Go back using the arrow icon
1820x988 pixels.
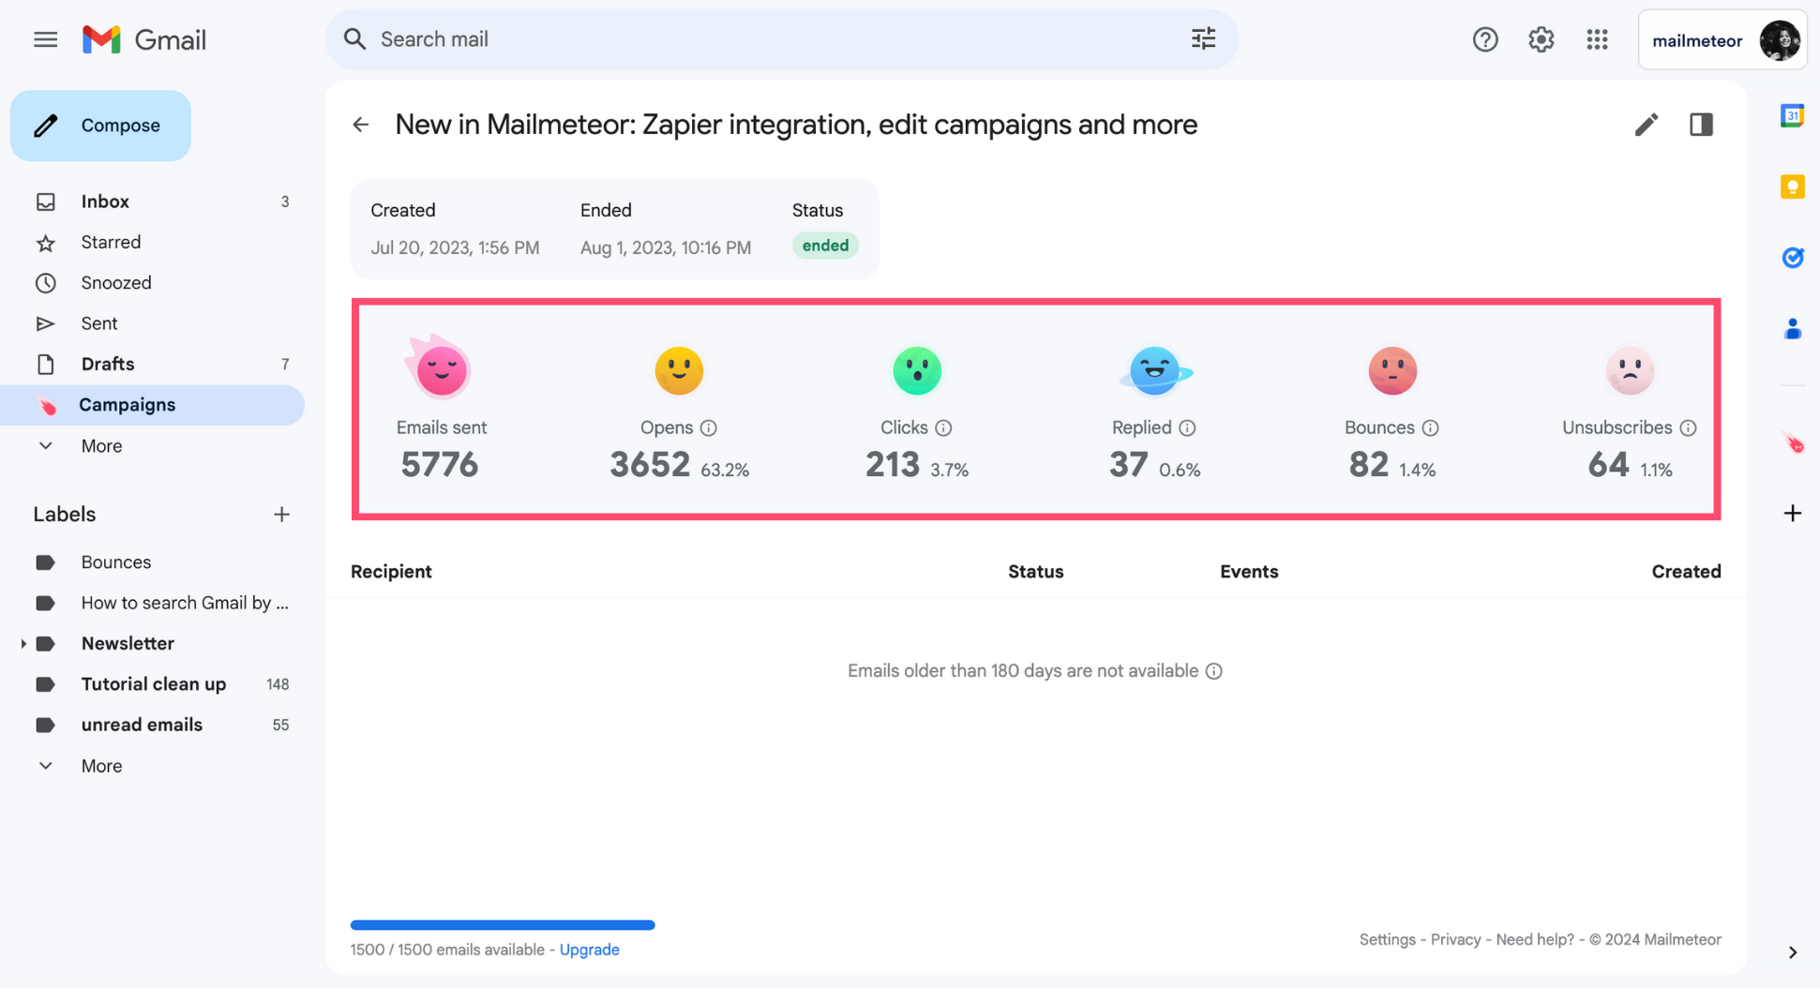pos(361,125)
